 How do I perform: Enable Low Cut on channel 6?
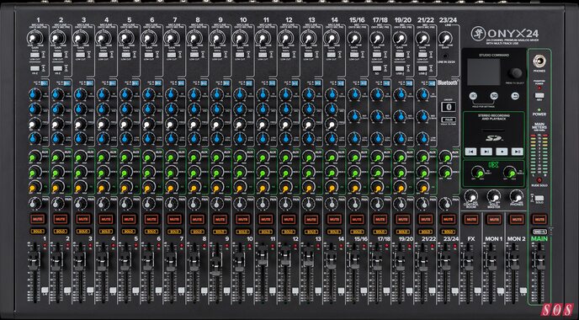[x=149, y=55]
